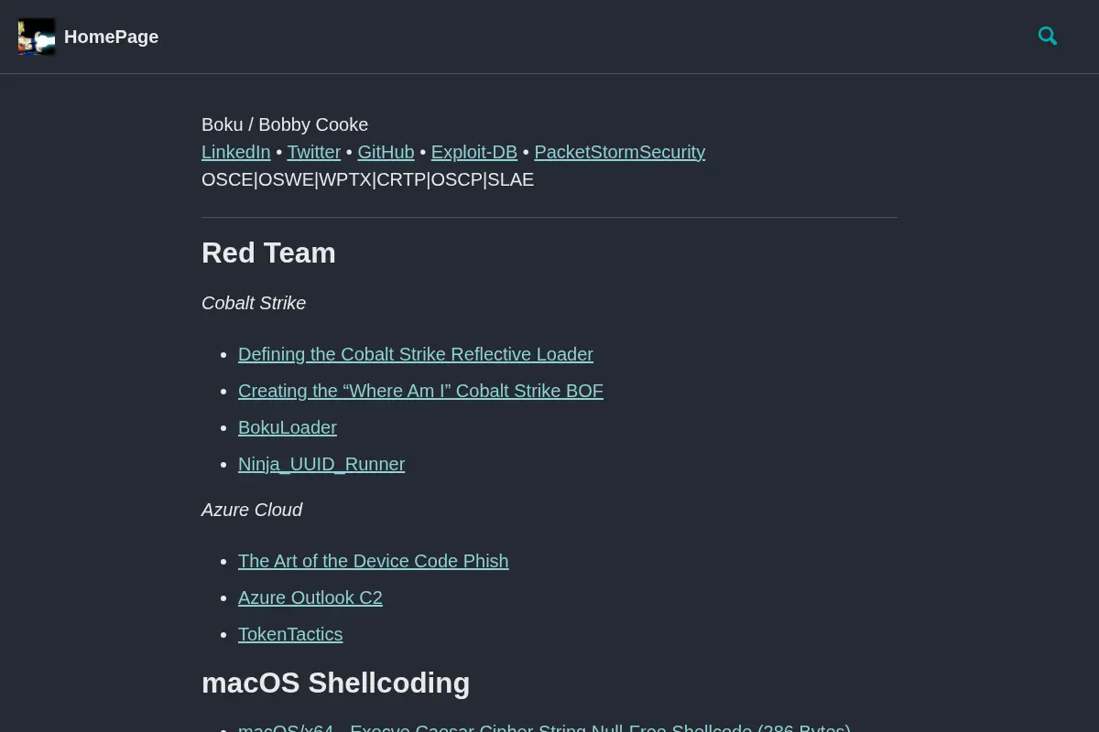This screenshot has height=732, width=1099.
Task: Read Defining the Cobalt Strike Reflective Loader
Action: pyautogui.click(x=416, y=354)
